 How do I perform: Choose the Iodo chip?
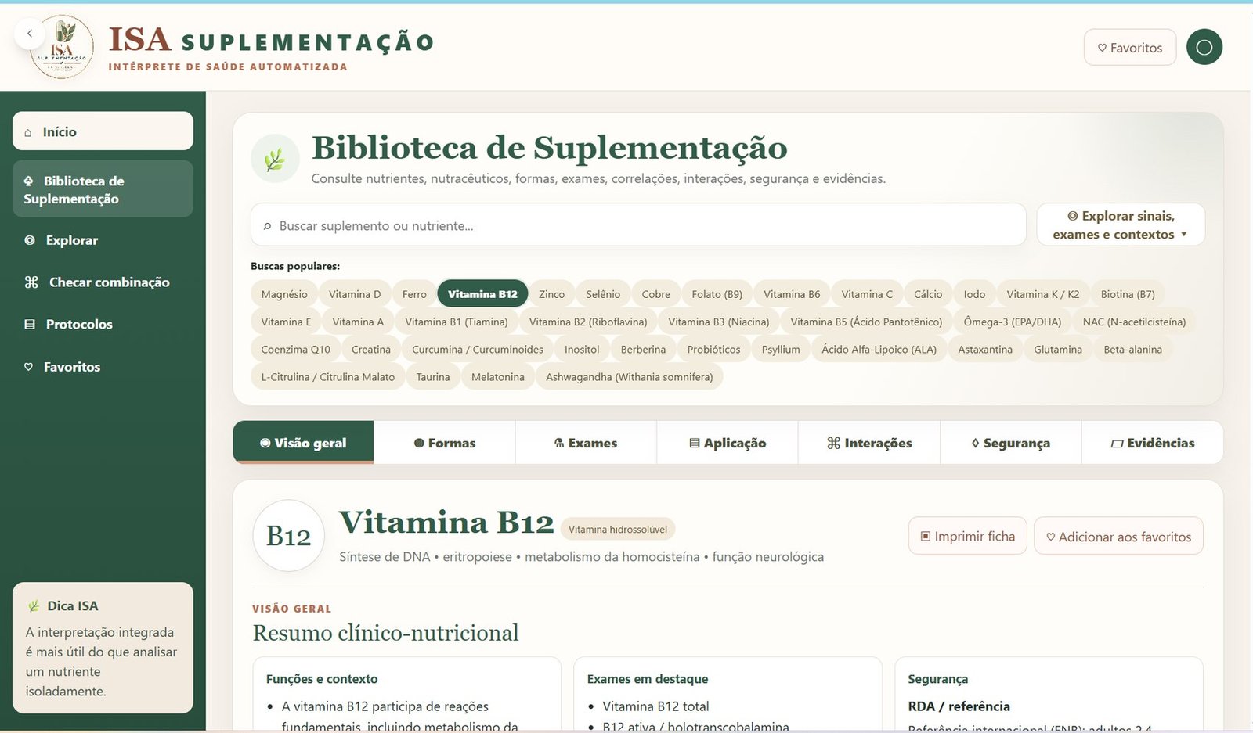[974, 294]
